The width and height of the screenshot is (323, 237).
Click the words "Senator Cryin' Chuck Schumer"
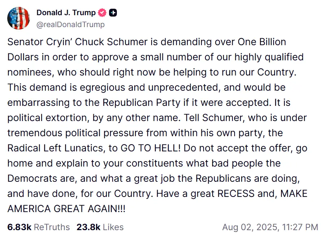click(78, 42)
